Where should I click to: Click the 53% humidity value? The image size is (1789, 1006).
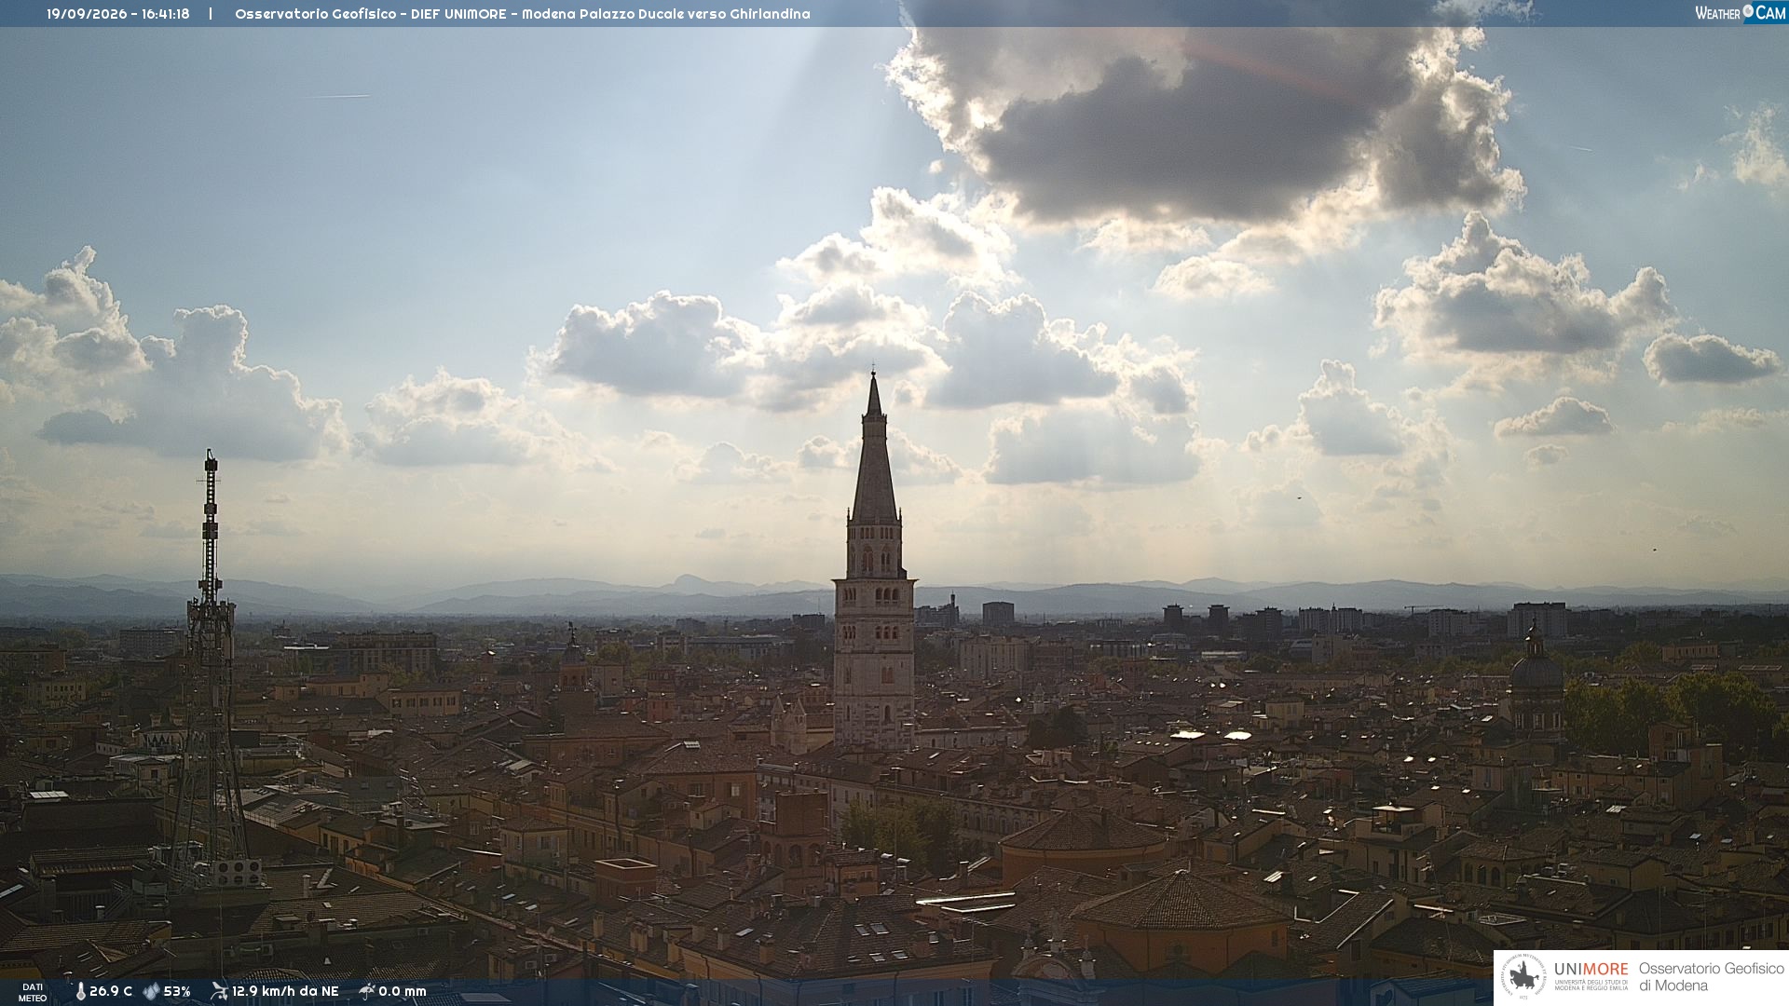pos(177,992)
